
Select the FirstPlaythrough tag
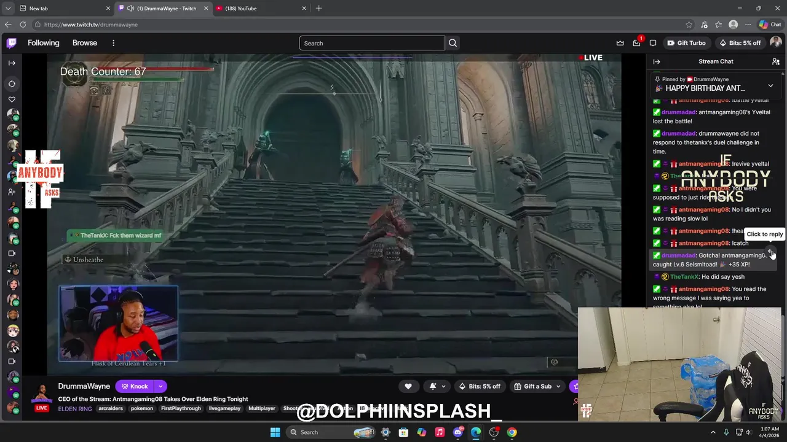click(x=181, y=408)
